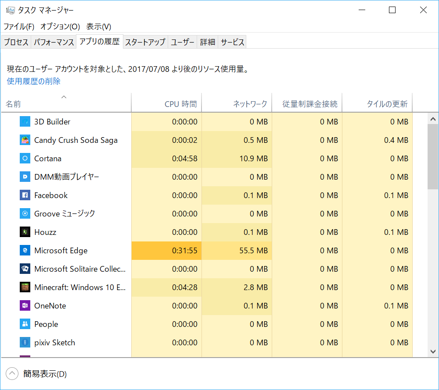Sort by the 従量制課金接続 column header
The height and width of the screenshot is (390, 439).
coord(307,103)
